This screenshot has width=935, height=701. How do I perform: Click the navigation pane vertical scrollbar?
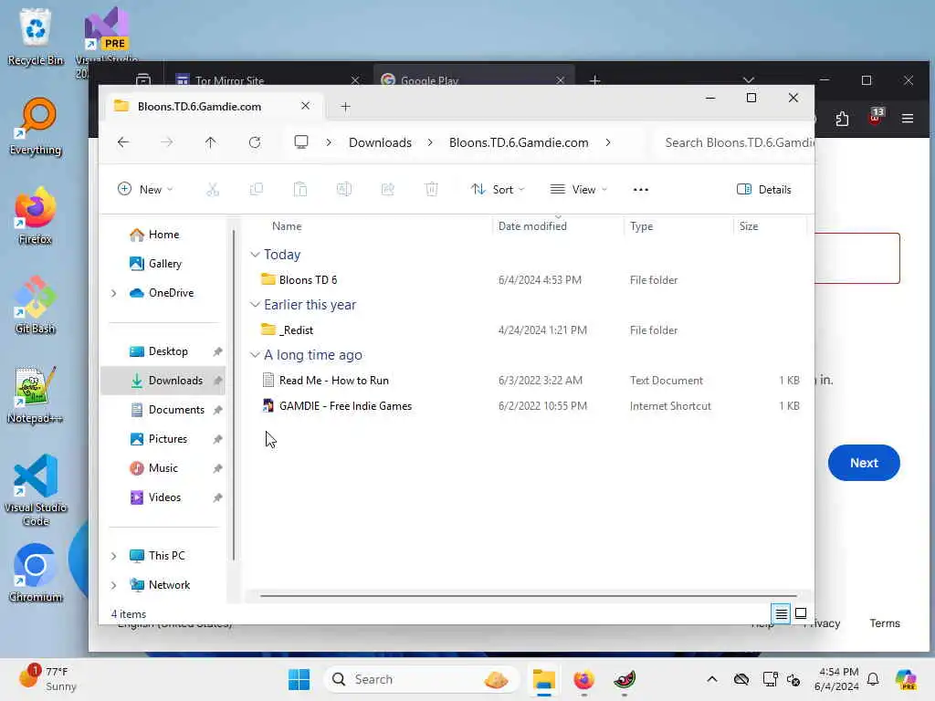click(x=234, y=393)
